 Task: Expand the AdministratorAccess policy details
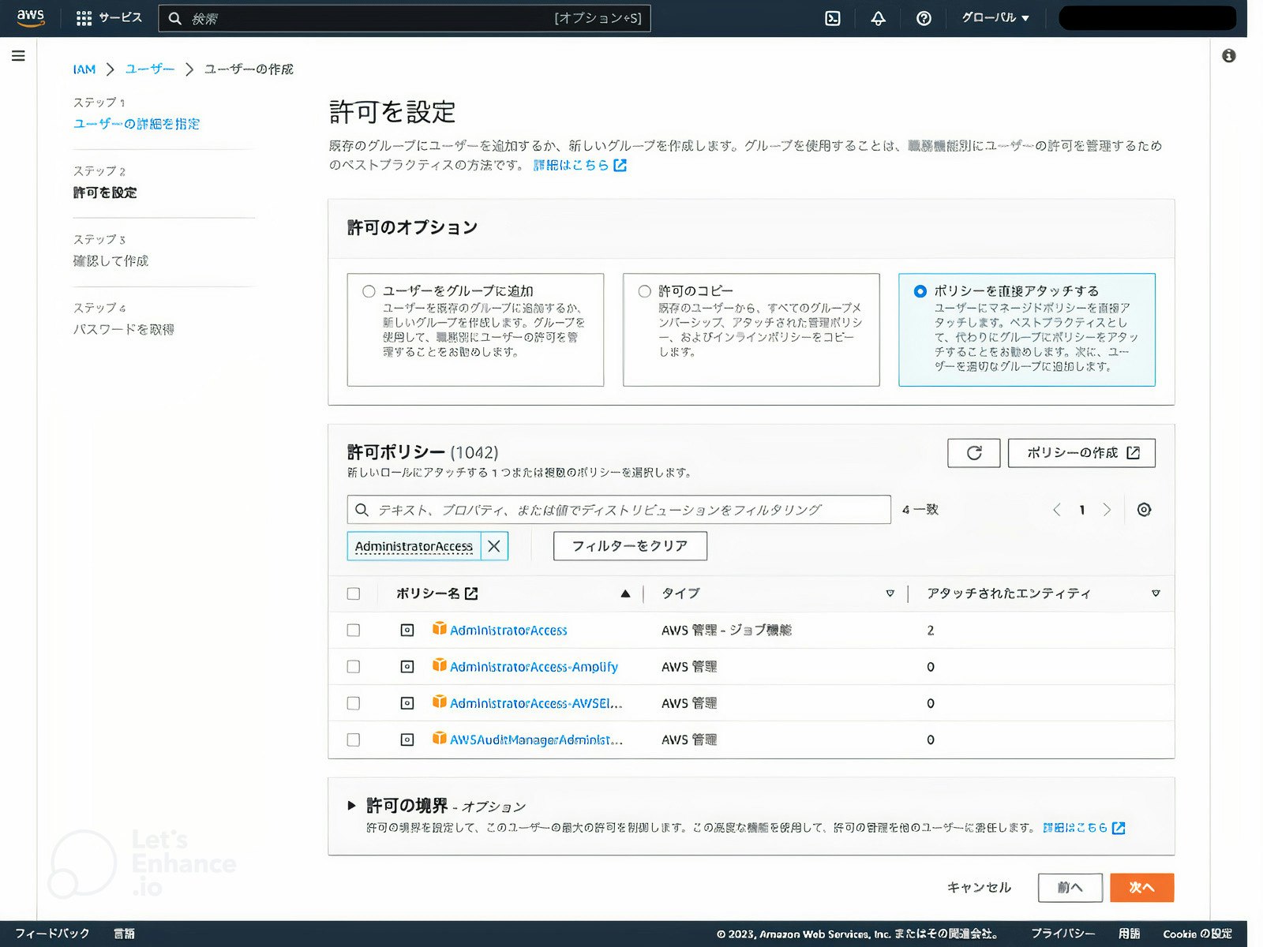(407, 631)
